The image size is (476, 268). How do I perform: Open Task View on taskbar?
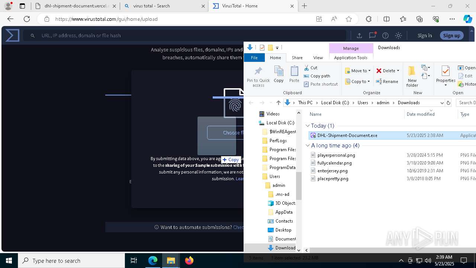134,261
